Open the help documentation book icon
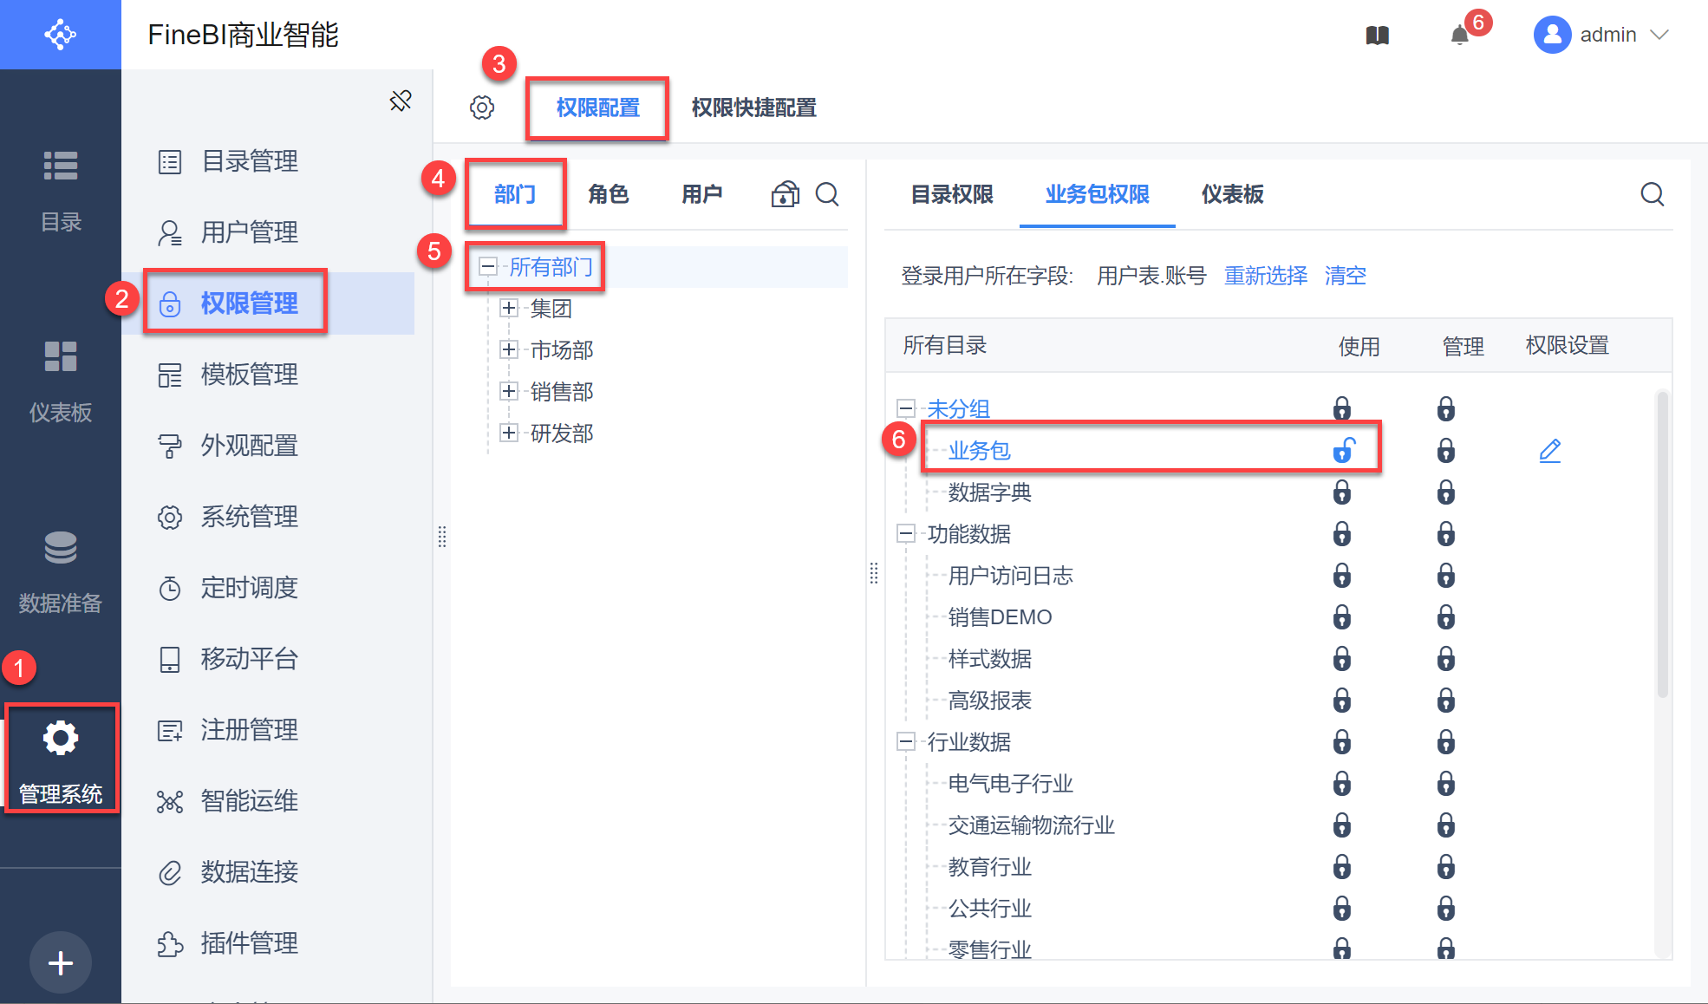Image resolution: width=1708 pixels, height=1004 pixels. (1378, 36)
